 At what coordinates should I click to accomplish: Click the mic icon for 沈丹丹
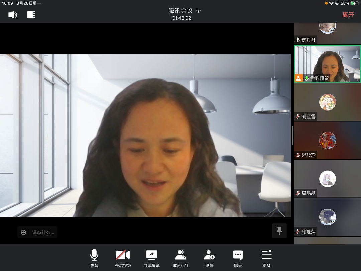coord(298,40)
